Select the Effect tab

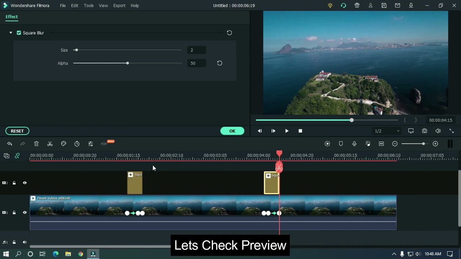tap(12, 17)
